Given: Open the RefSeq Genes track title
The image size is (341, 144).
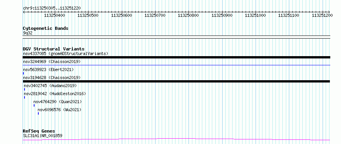Looking at the screenshot, I should pyautogui.click(x=39, y=131).
